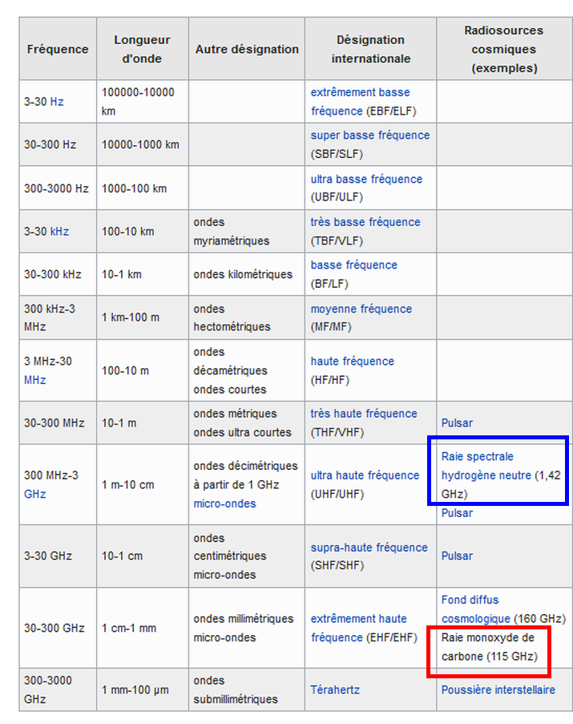
Task: Select the '1 cm-1 mm' wavelength cell
Action: [142, 628]
